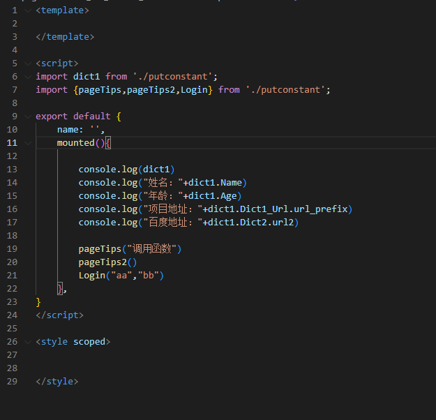Screen dimensions: 436x420
Task: Click dict1.Name on line 14
Action: (216, 183)
